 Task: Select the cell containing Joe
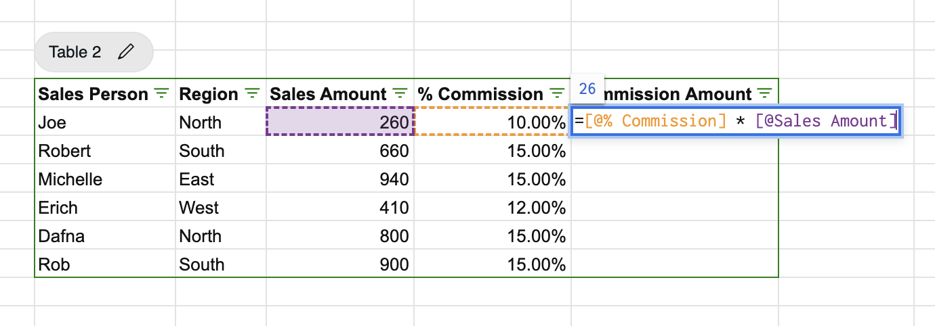click(x=104, y=122)
